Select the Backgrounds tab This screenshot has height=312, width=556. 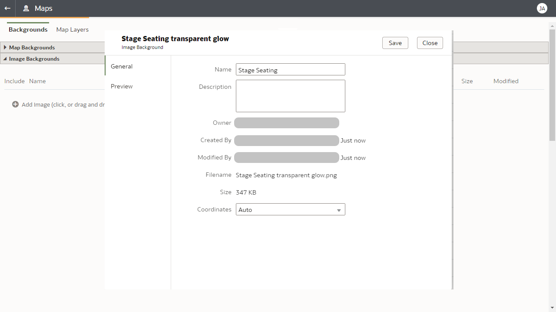tap(28, 29)
